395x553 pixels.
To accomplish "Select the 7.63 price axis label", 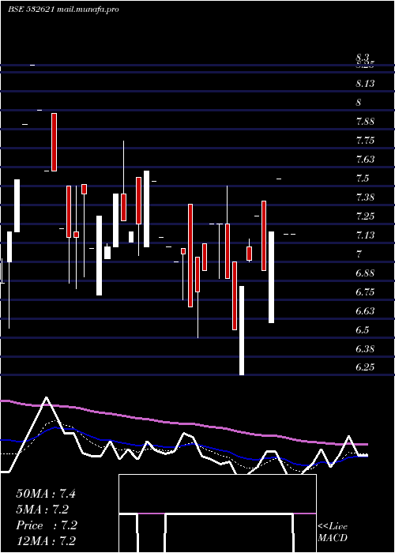I will (365, 159).
